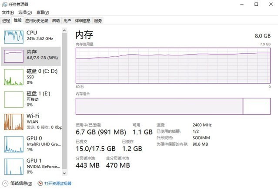278x191 pixels.
Task: Click the Task Manager title bar icon
Action: [x=5, y=4]
